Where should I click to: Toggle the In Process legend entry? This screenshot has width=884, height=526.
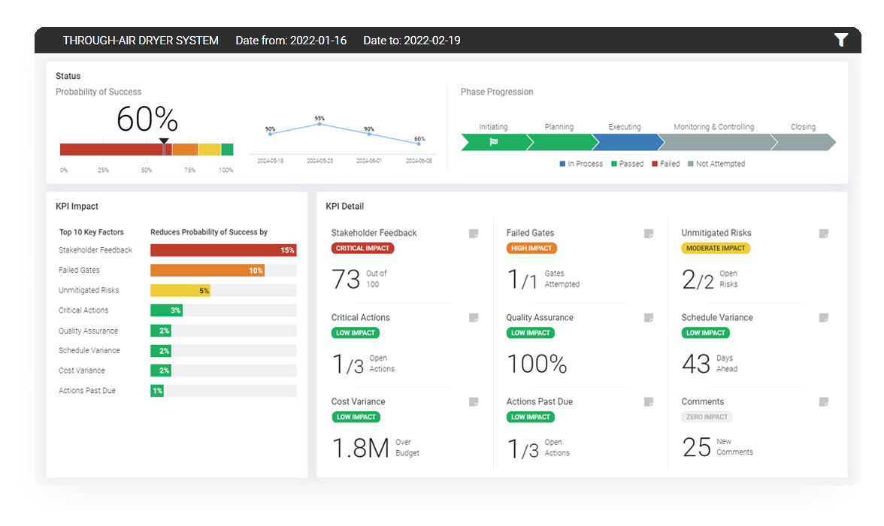pyautogui.click(x=583, y=163)
